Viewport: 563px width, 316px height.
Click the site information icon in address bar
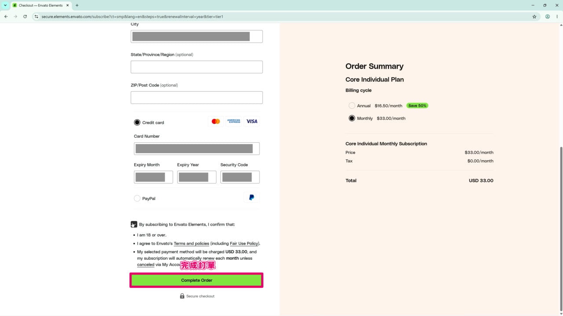[x=37, y=17]
